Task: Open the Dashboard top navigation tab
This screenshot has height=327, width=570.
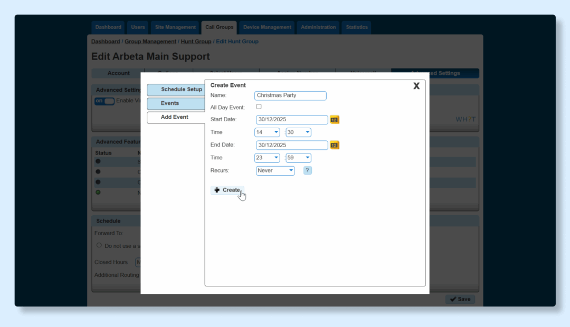Action: [108, 27]
